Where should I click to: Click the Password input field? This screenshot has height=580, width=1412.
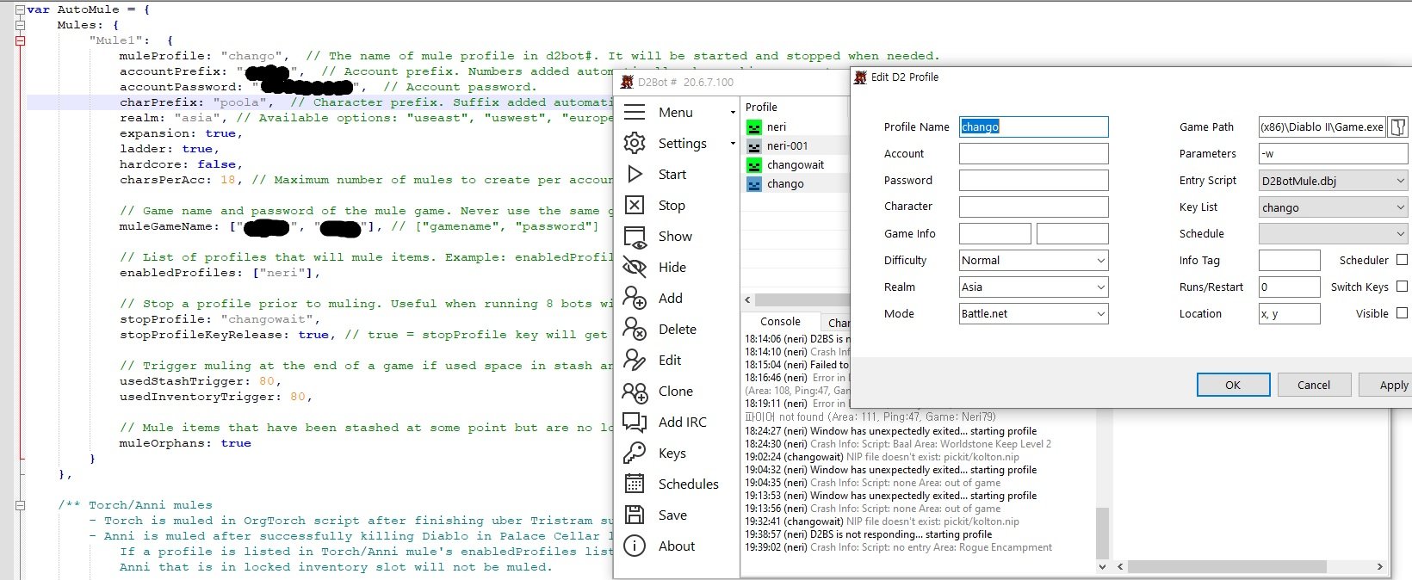point(1033,181)
